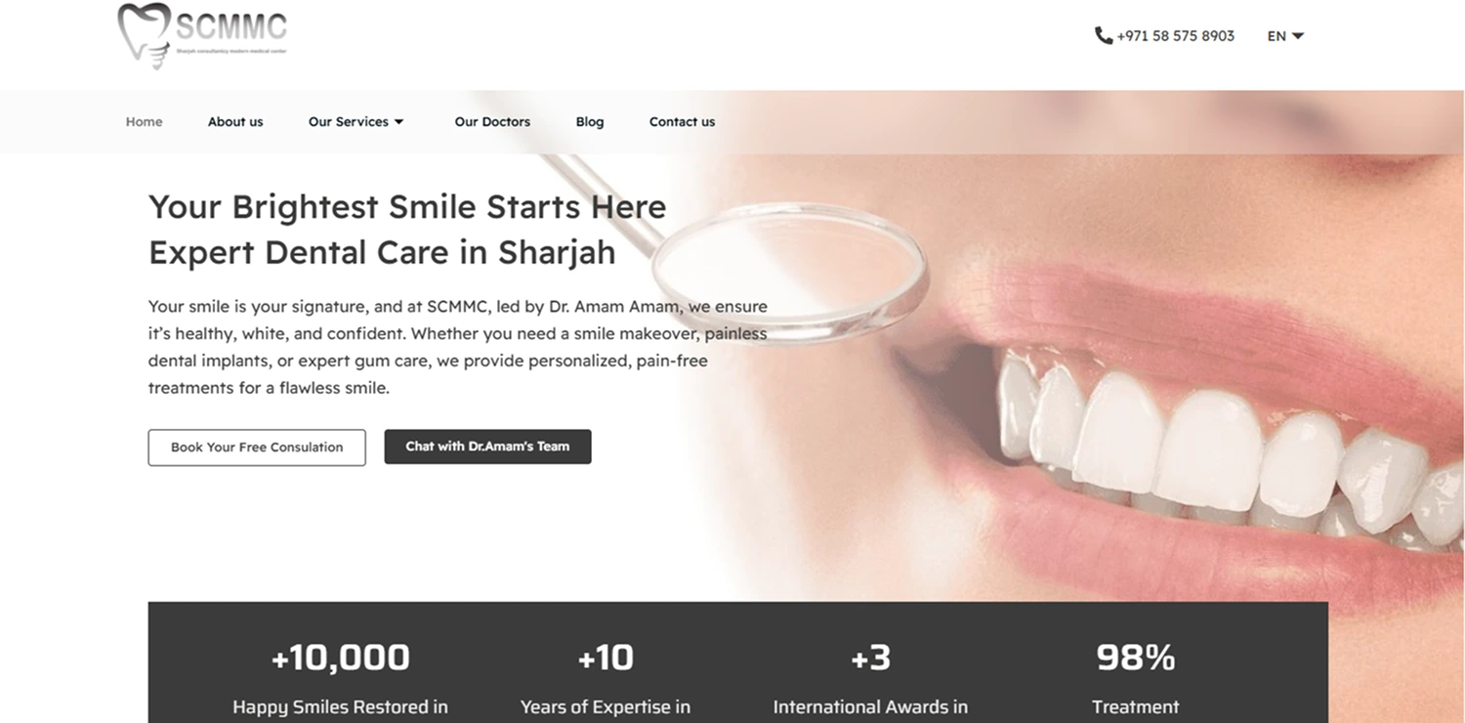
Task: Open the Contact us page
Action: coord(682,122)
